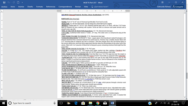Open Microsoft Edge from taskbar
The width and height of the screenshot is (188, 106).
coord(76,103)
